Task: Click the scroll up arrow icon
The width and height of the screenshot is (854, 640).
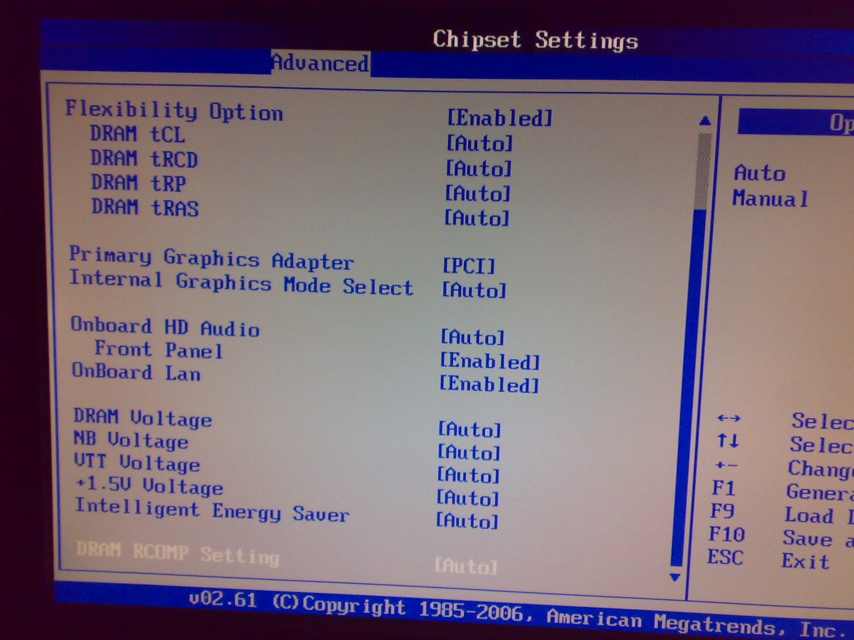Action: pos(705,121)
